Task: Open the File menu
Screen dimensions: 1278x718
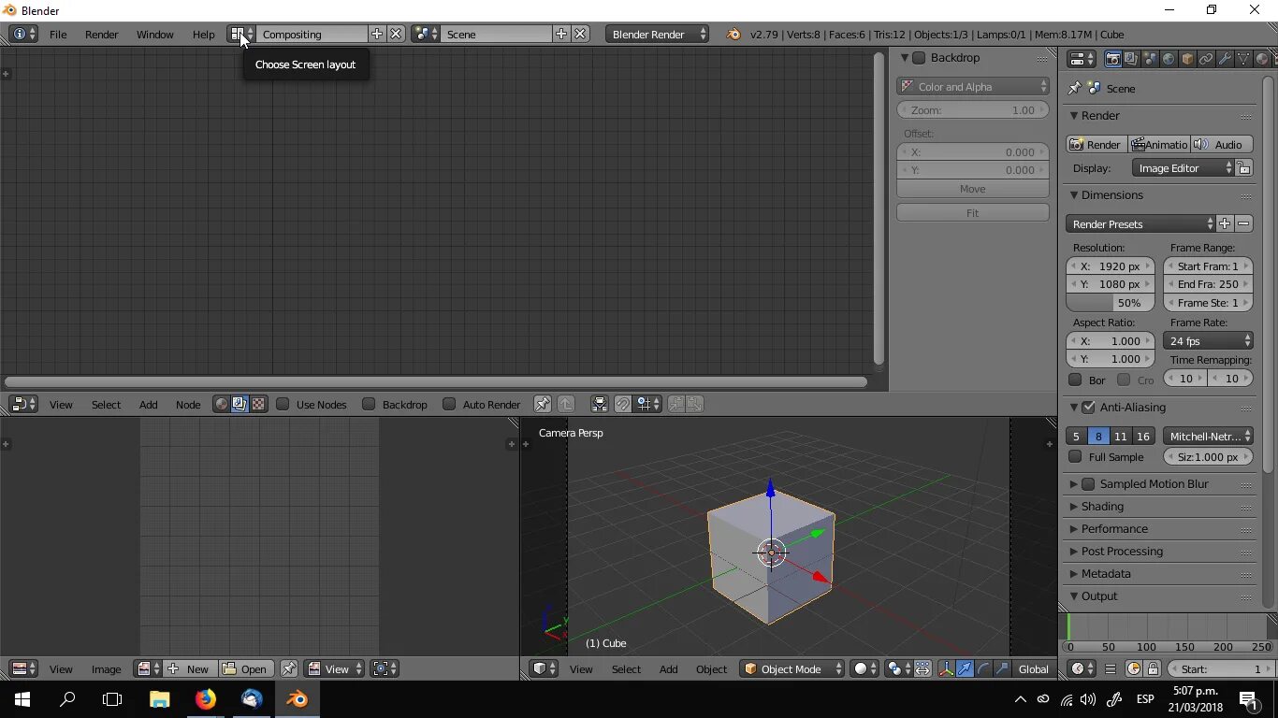Action: click(x=58, y=34)
